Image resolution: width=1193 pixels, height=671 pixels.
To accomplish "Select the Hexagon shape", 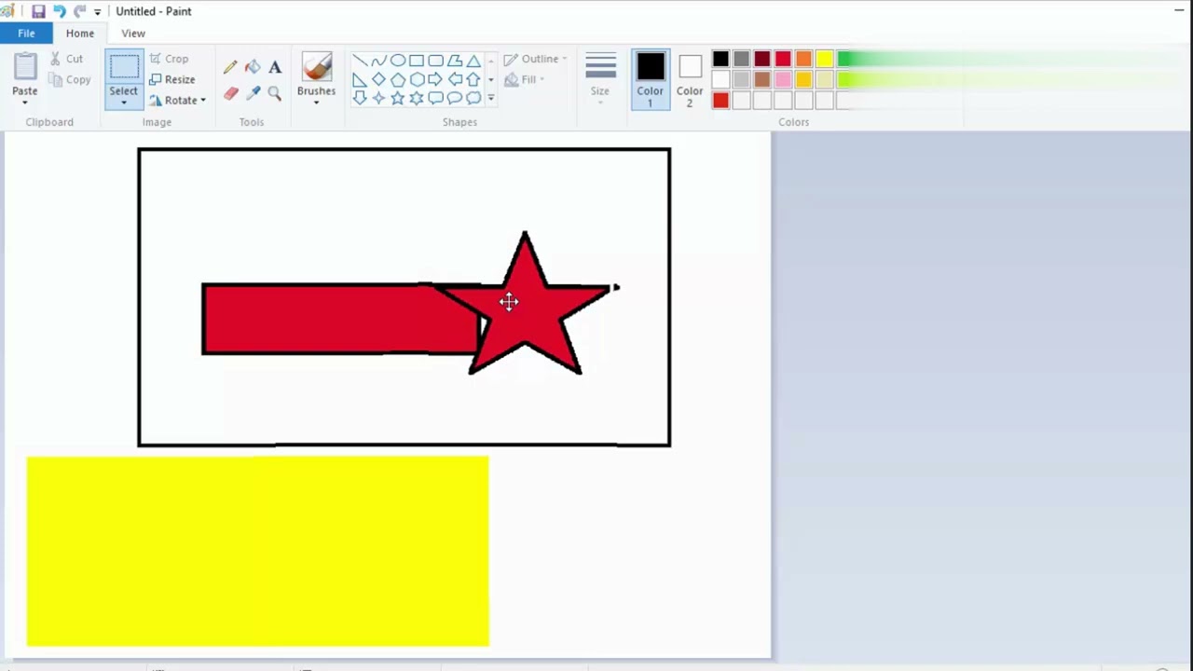I will [x=417, y=79].
